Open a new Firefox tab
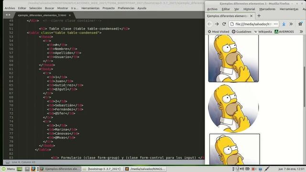 click(259, 16)
